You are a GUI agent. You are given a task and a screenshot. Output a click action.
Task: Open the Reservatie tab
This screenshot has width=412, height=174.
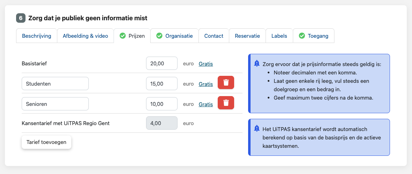[247, 36]
